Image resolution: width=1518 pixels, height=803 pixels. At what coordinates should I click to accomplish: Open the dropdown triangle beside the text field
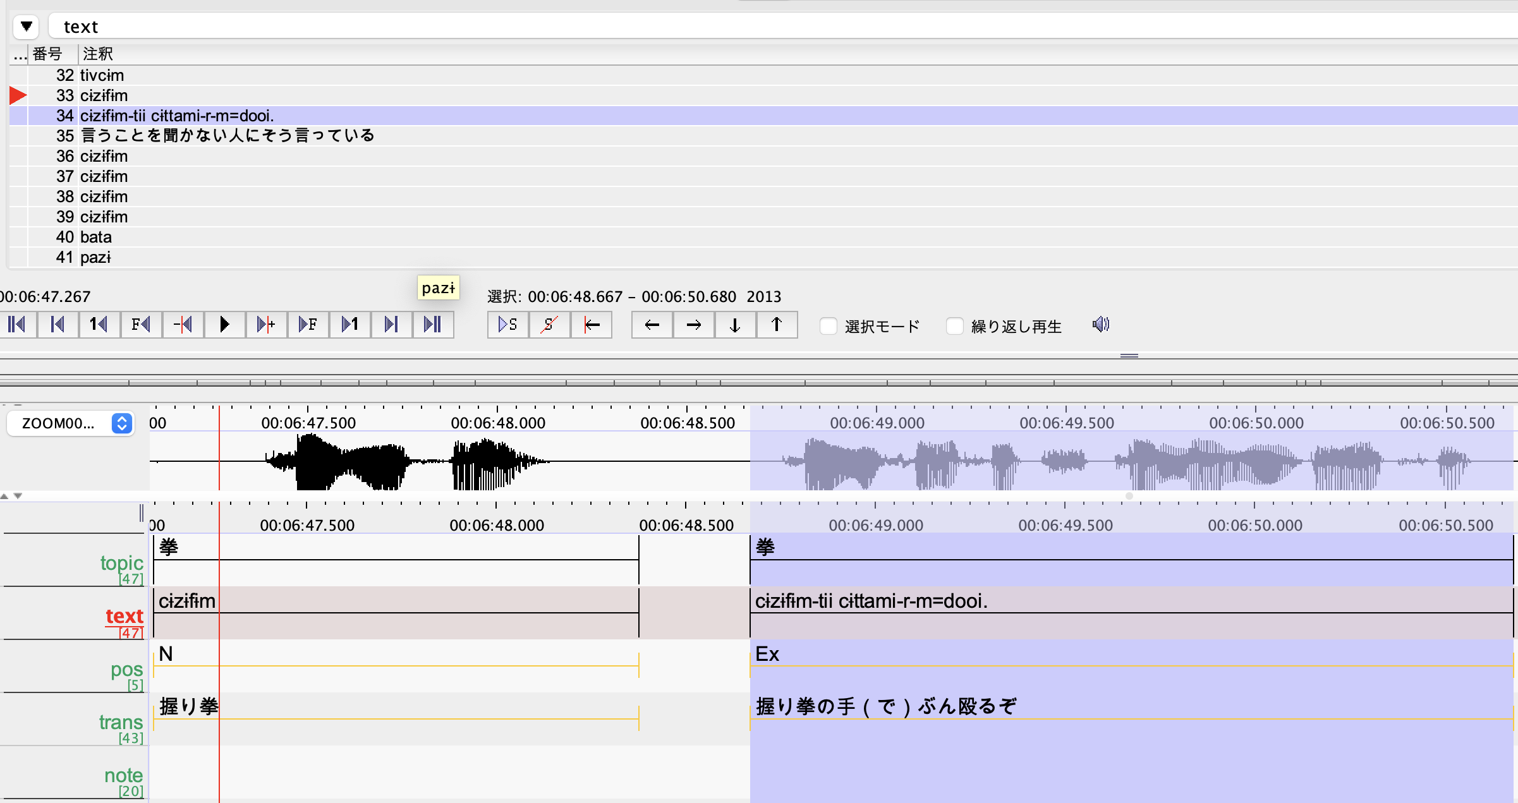[x=26, y=26]
